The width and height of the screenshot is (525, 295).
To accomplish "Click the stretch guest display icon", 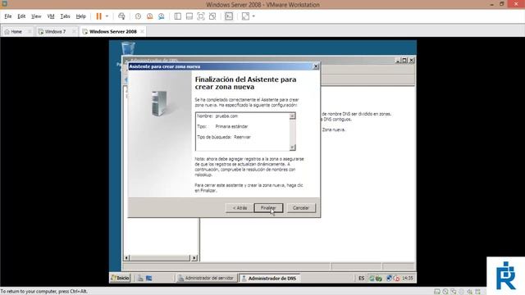I will (x=245, y=16).
